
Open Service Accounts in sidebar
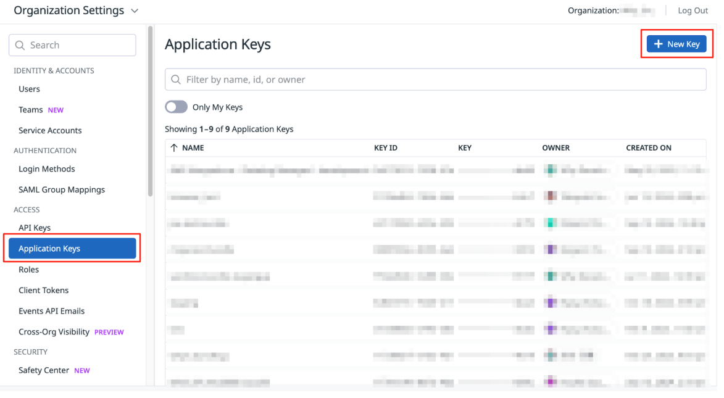click(51, 131)
